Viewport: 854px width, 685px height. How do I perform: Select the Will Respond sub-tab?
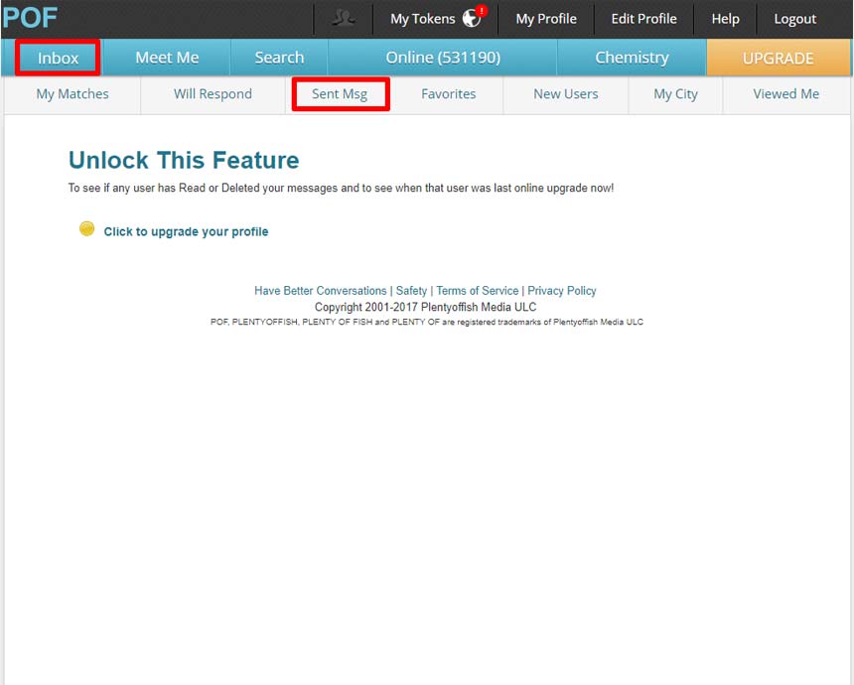tap(213, 94)
